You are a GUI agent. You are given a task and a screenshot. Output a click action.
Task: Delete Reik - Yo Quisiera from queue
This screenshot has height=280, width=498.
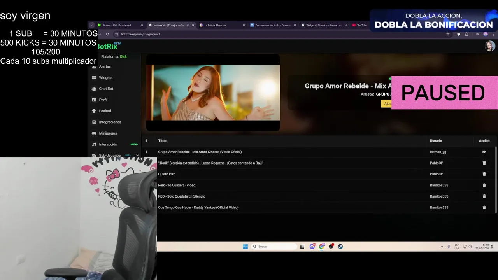[x=484, y=185]
